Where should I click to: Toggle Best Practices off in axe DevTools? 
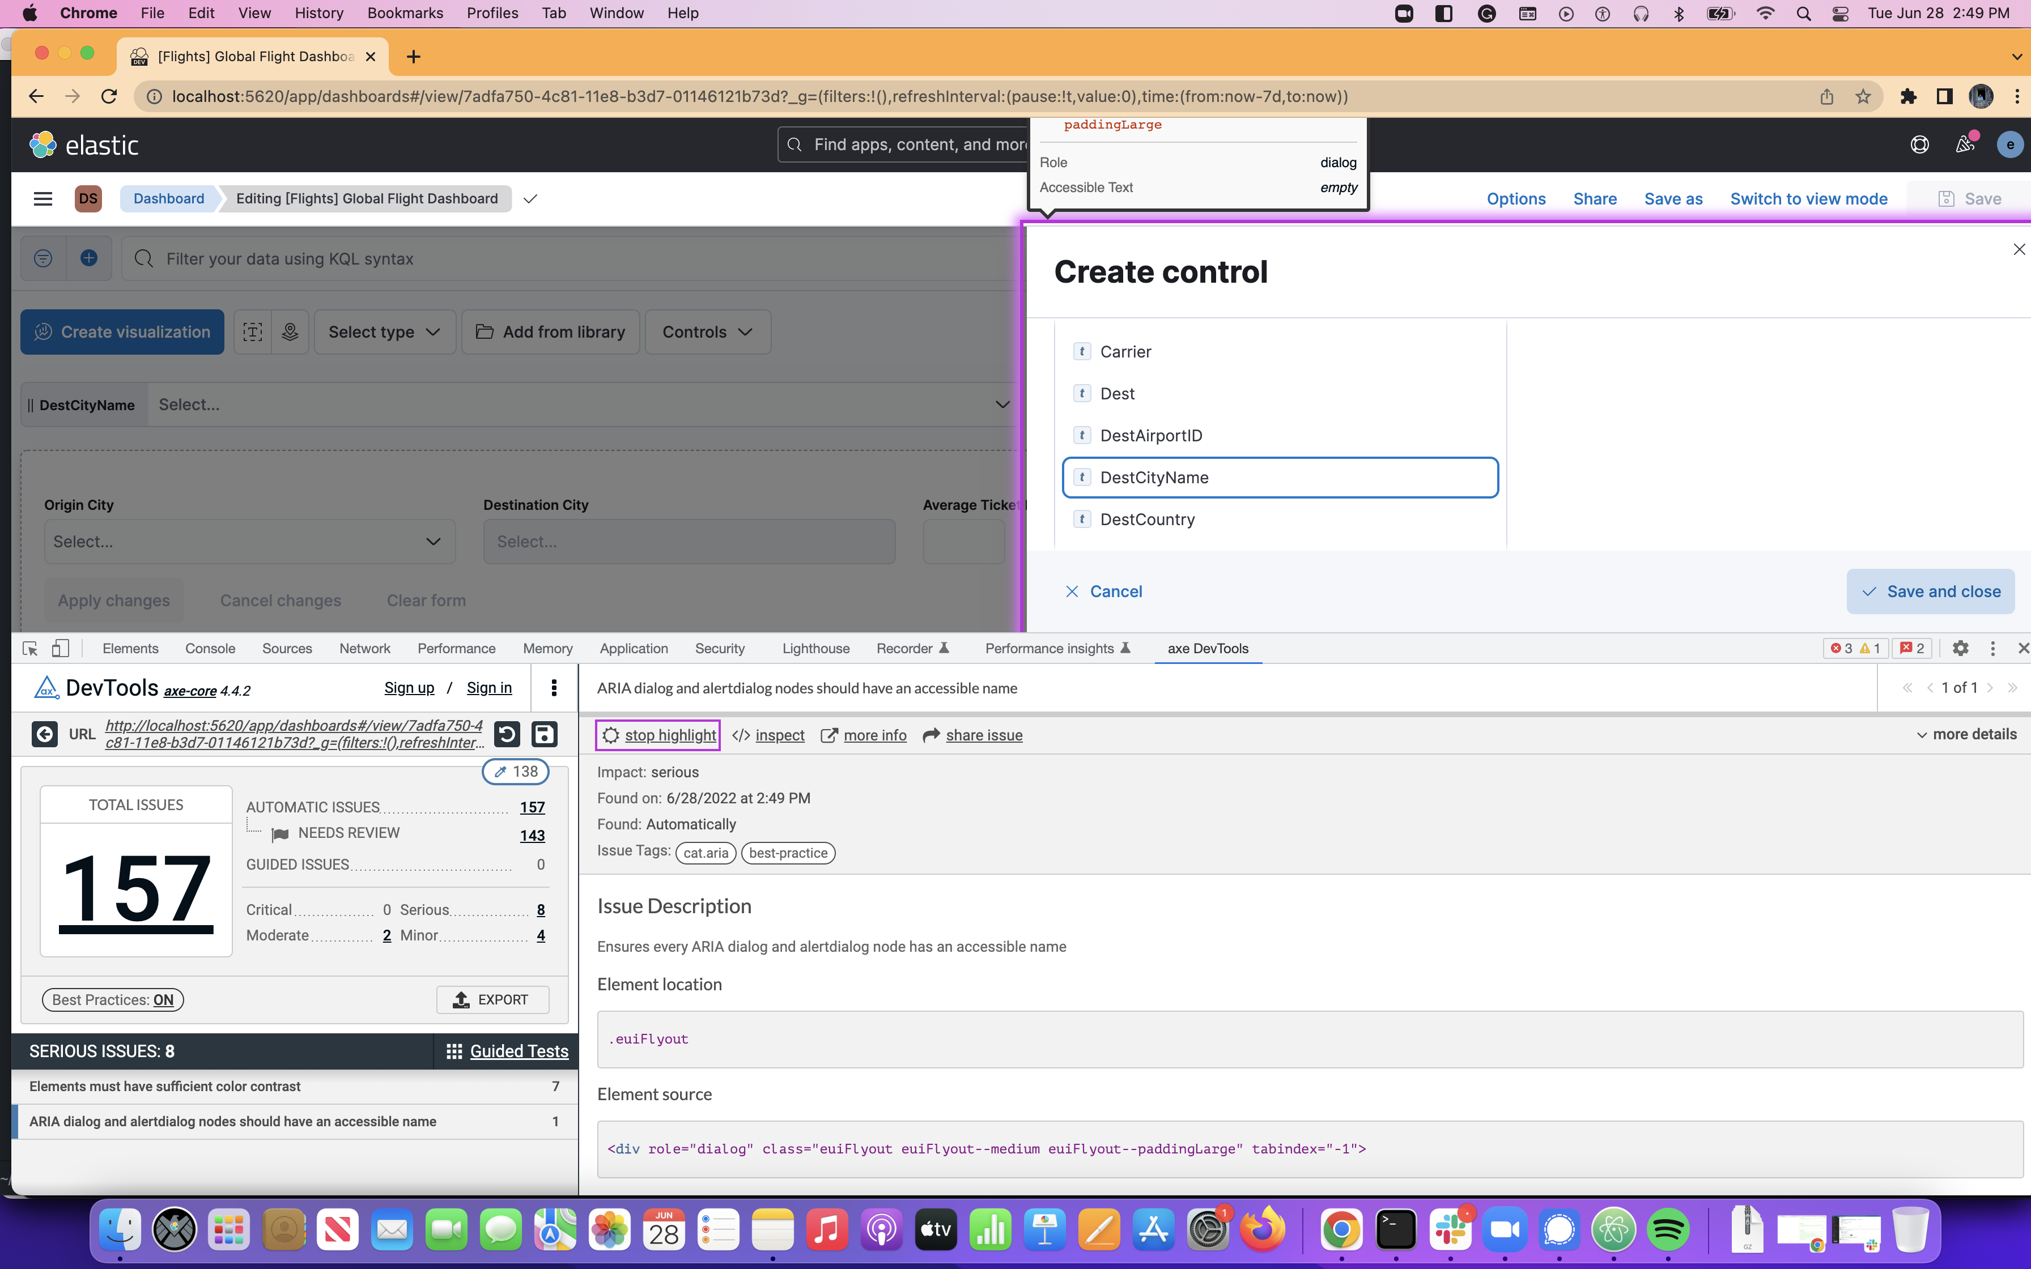112,999
